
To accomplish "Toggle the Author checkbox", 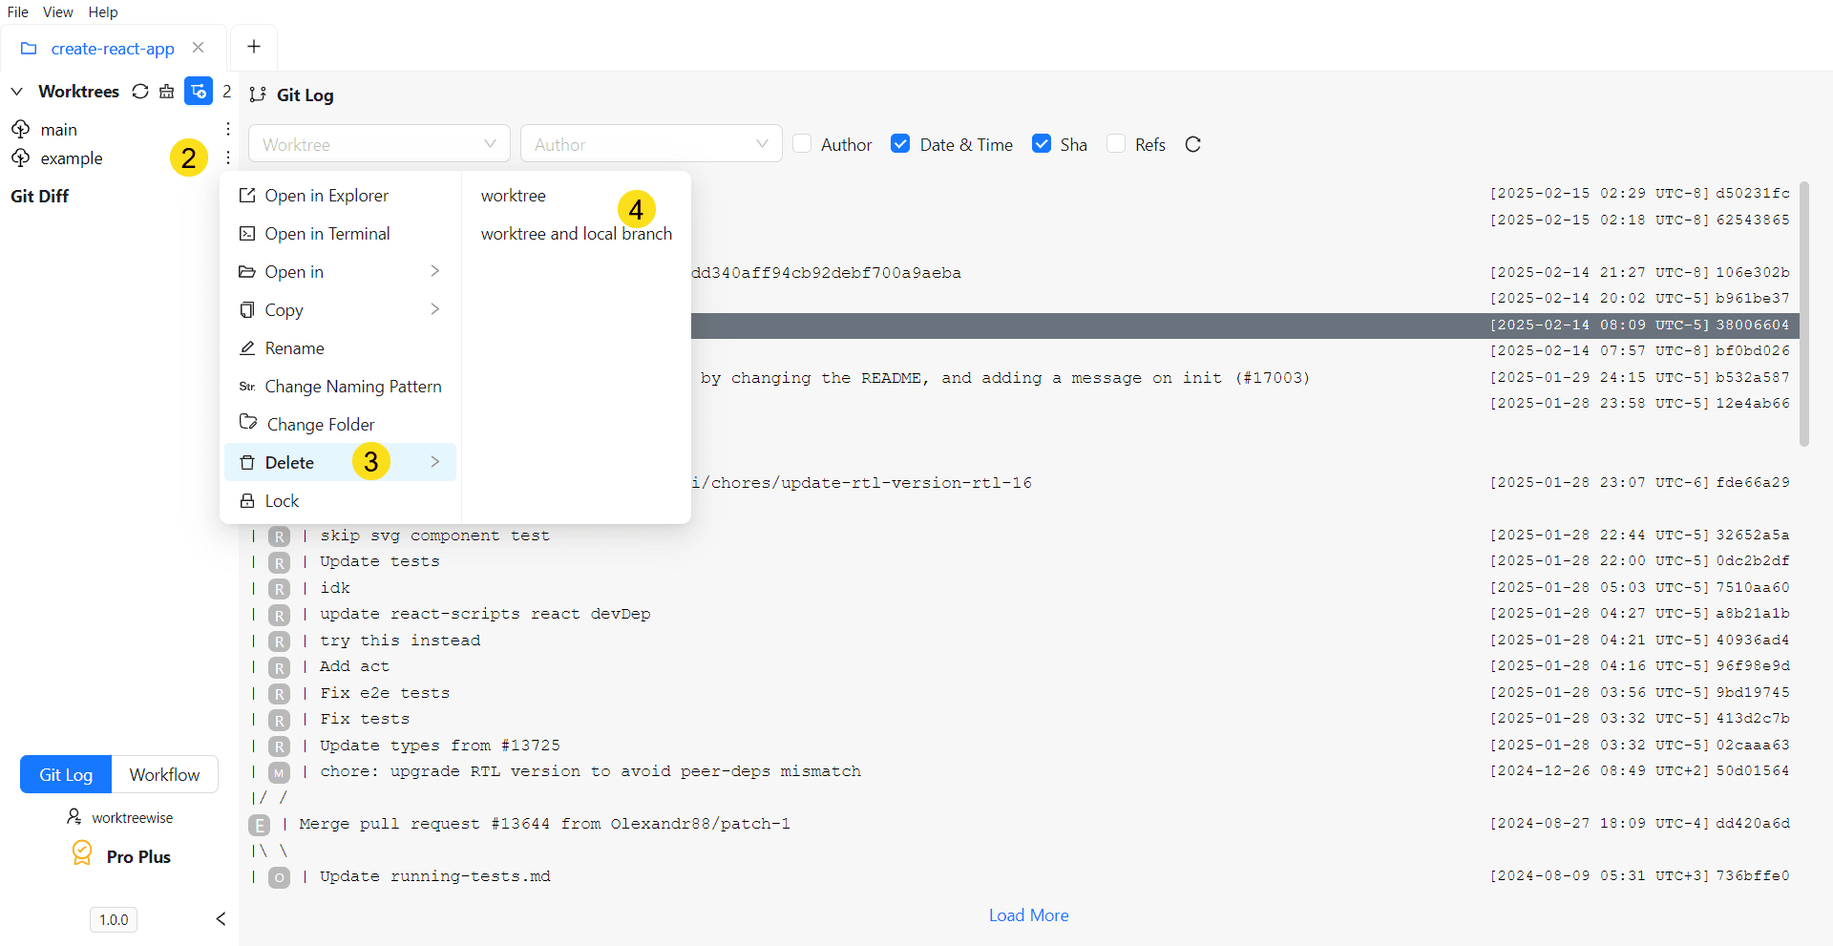I will click(802, 143).
